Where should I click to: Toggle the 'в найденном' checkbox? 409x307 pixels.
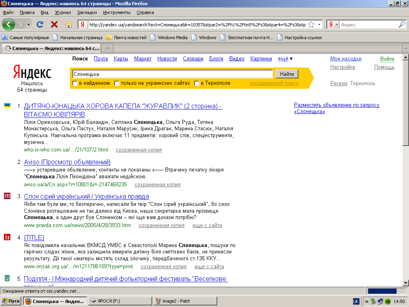[x=75, y=83]
